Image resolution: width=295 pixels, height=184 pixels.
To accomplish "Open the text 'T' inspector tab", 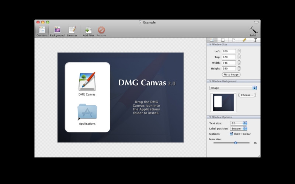I will (x=255, y=40).
